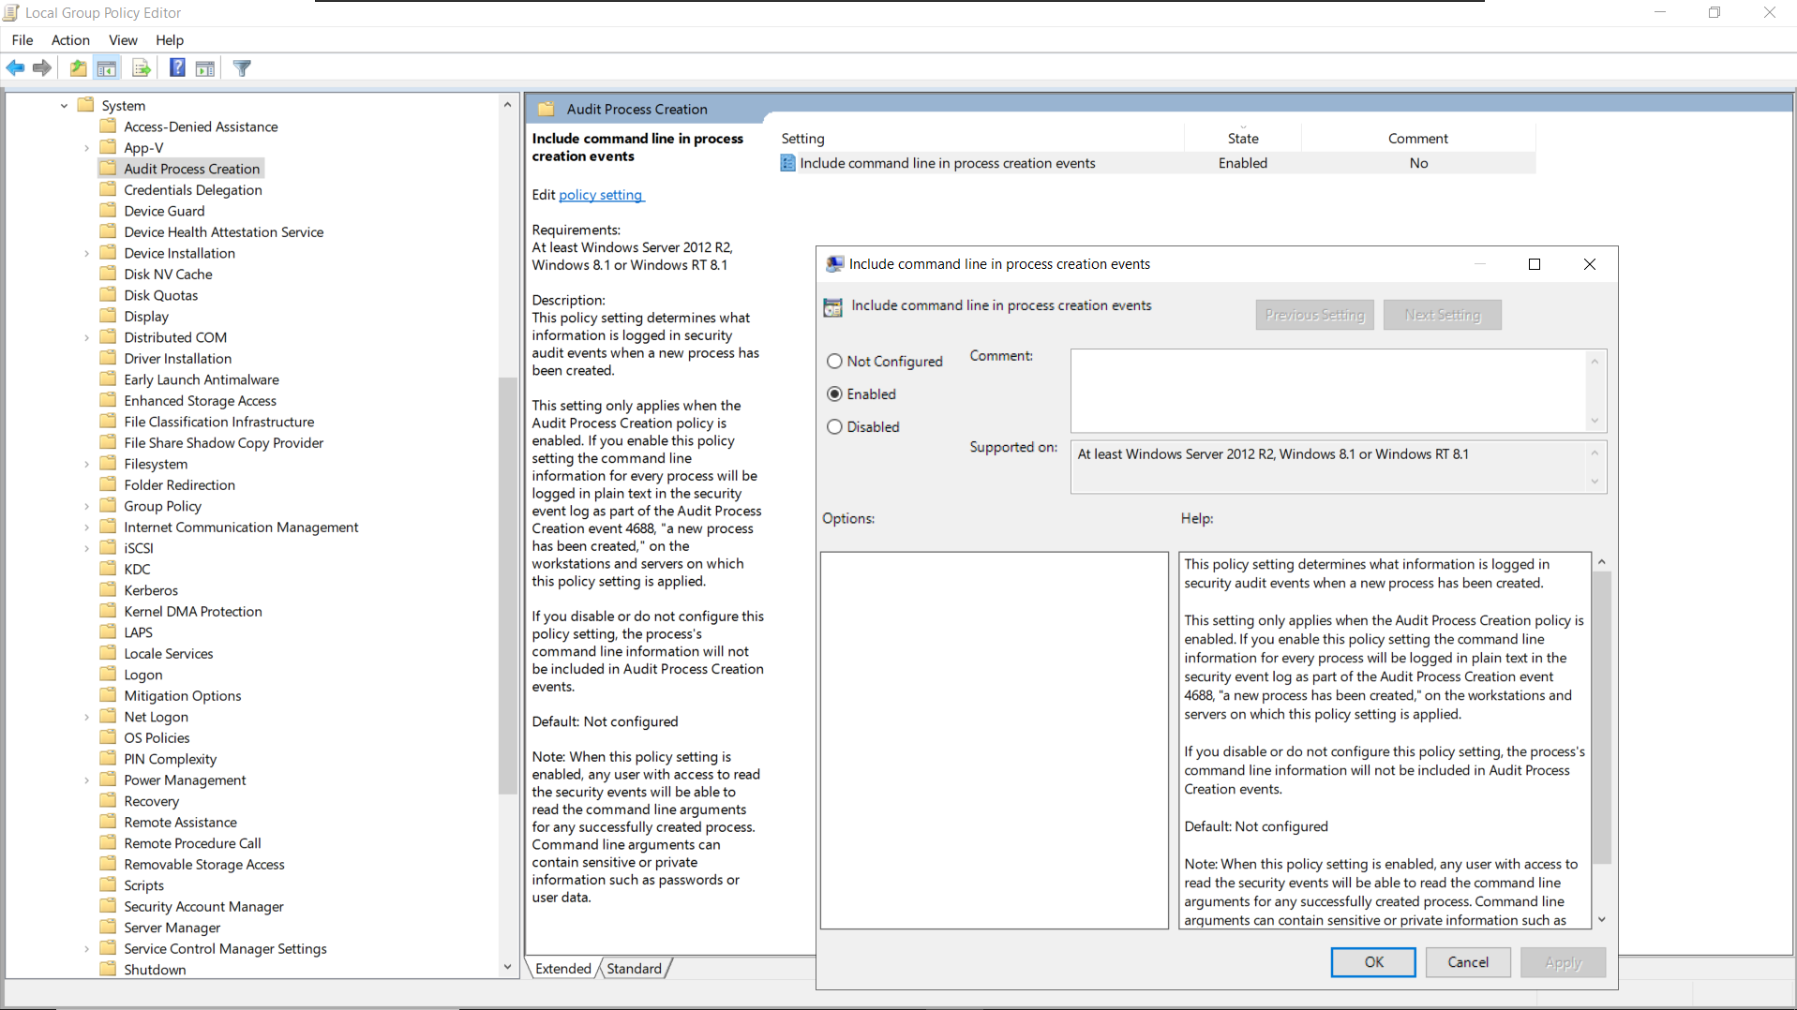The height and width of the screenshot is (1010, 1797).
Task: Select Mitigation Options in the tree
Action: pyautogui.click(x=183, y=695)
